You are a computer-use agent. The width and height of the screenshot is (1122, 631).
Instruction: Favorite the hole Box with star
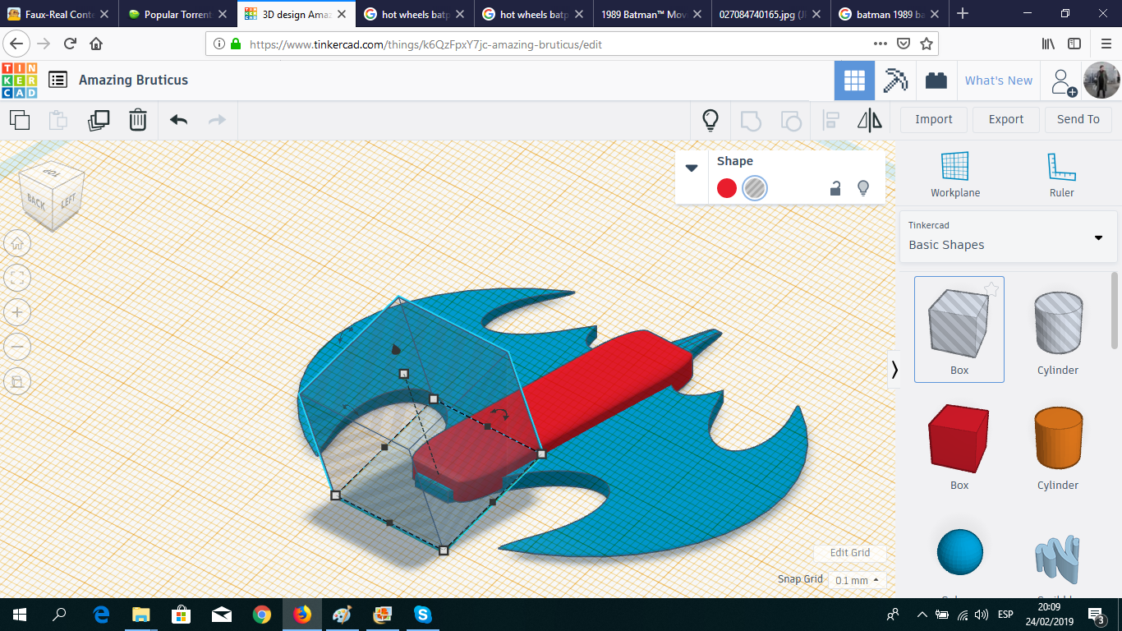coord(991,289)
